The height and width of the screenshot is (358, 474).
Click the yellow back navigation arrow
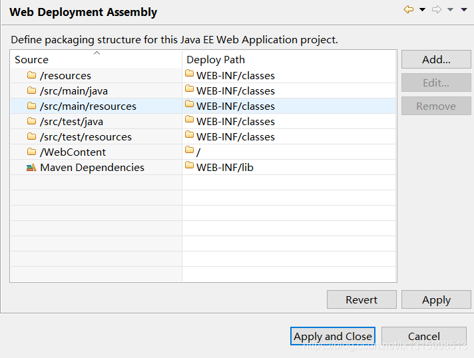pos(409,9)
